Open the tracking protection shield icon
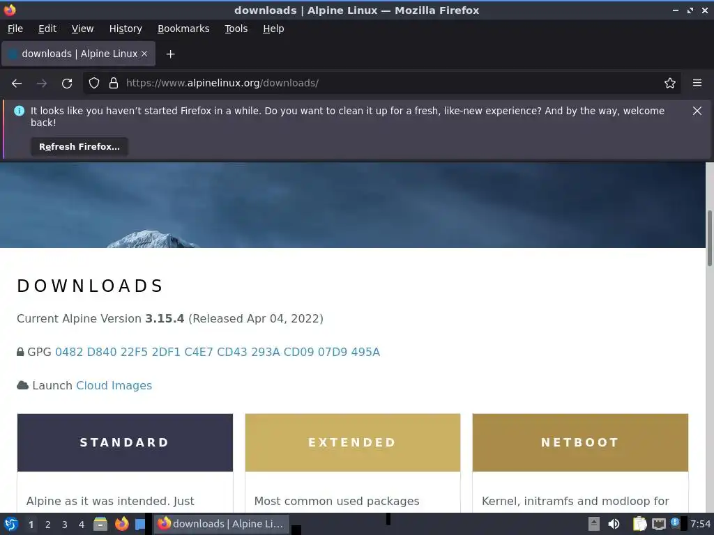The image size is (714, 535). coord(94,83)
